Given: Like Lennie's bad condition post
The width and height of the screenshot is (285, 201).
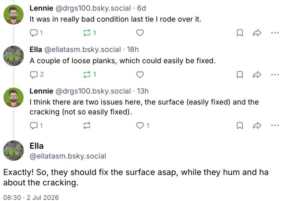Looking at the screenshot, I should (140, 33).
